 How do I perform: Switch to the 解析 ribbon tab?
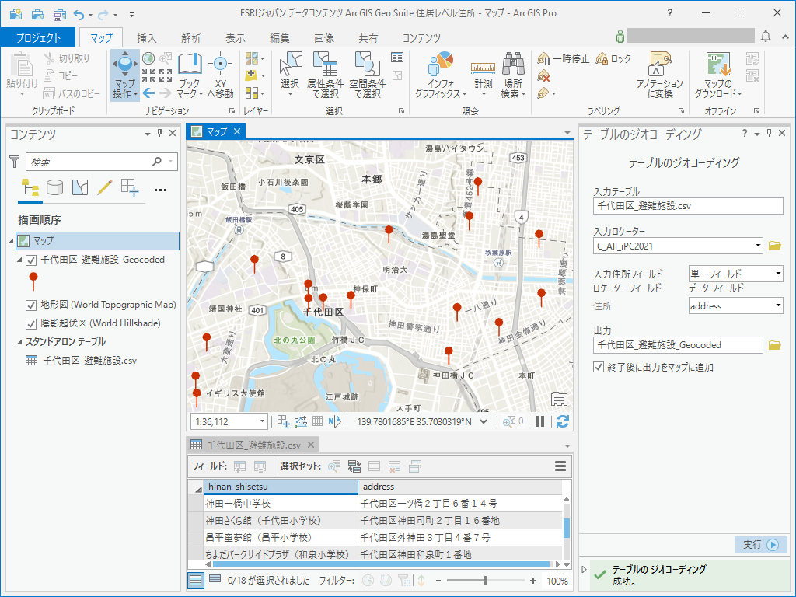(x=191, y=37)
